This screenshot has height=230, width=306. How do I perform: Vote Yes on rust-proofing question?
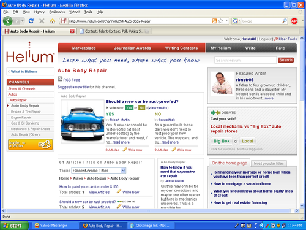tap(129, 108)
